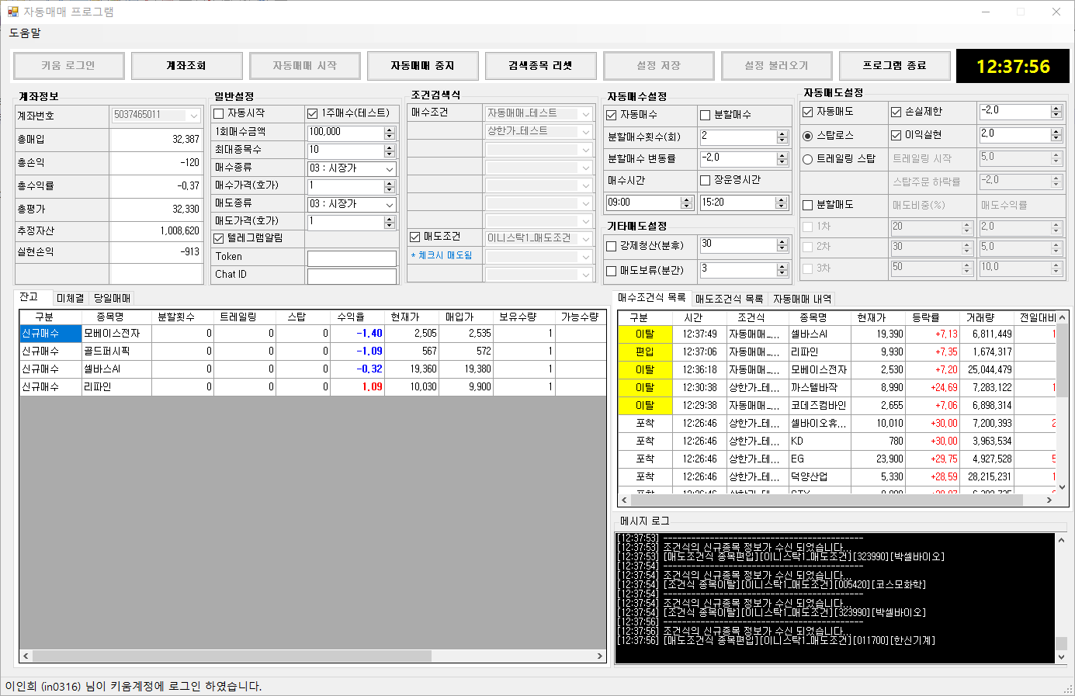Toggle the 자동매도 checkbox
The height and width of the screenshot is (696, 1075).
808,112
